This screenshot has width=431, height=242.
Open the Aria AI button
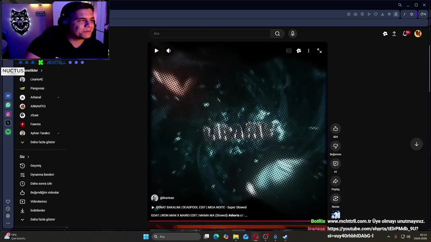[x=423, y=14]
